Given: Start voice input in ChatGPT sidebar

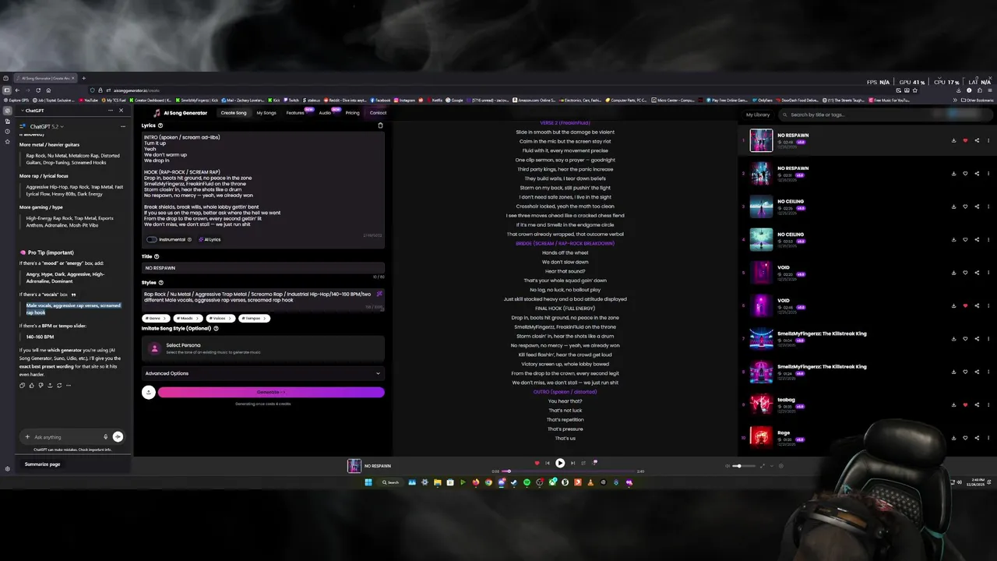Looking at the screenshot, I should point(105,437).
